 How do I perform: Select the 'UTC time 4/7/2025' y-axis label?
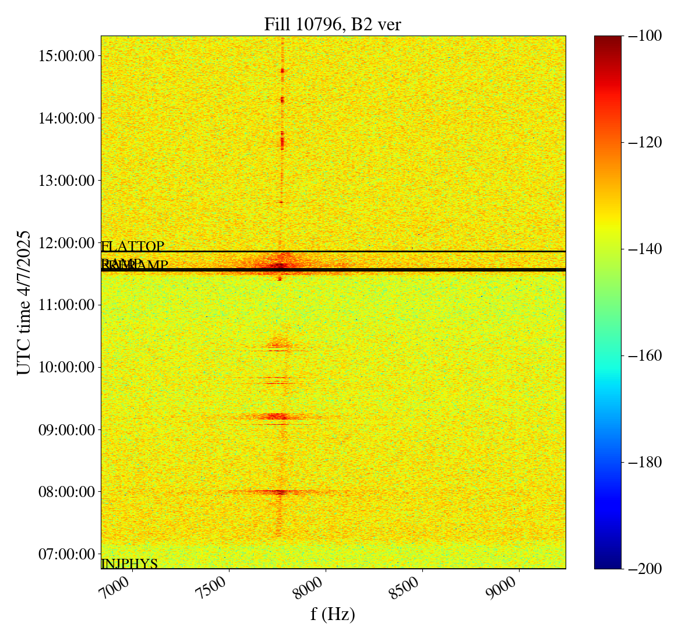point(23,302)
